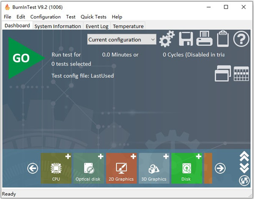Viewport: 254px width, 199px height.
Task: Open the test selection grid icon
Action: tap(241, 74)
